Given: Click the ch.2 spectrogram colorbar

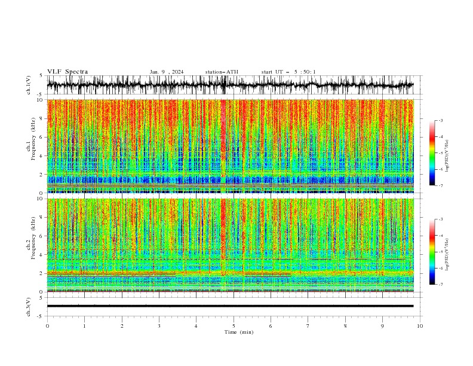Looking at the screenshot, I should [x=432, y=252].
